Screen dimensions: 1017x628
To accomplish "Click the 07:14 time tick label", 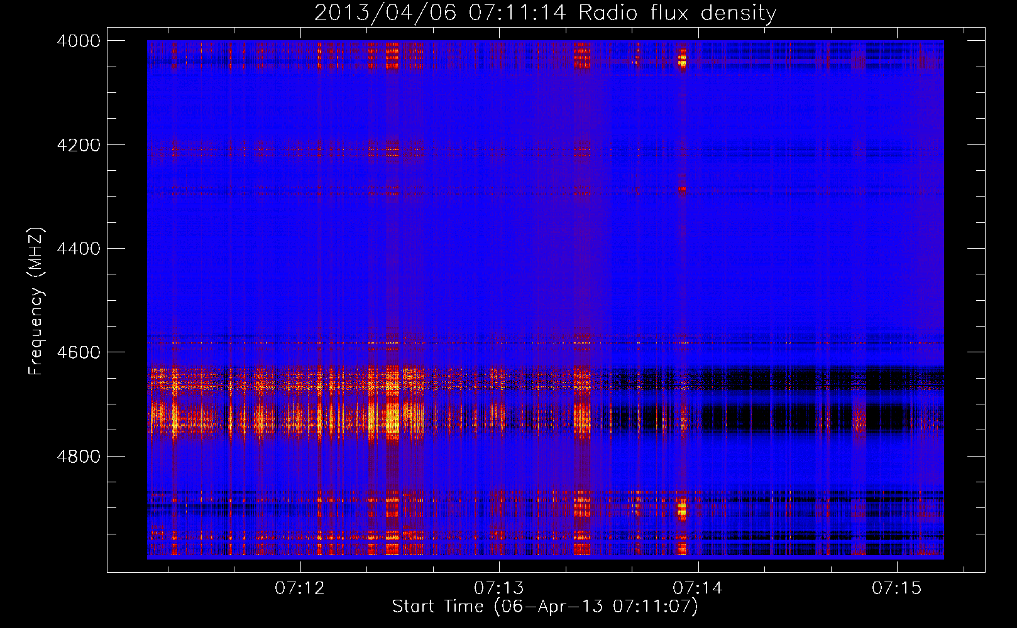I will [x=698, y=588].
